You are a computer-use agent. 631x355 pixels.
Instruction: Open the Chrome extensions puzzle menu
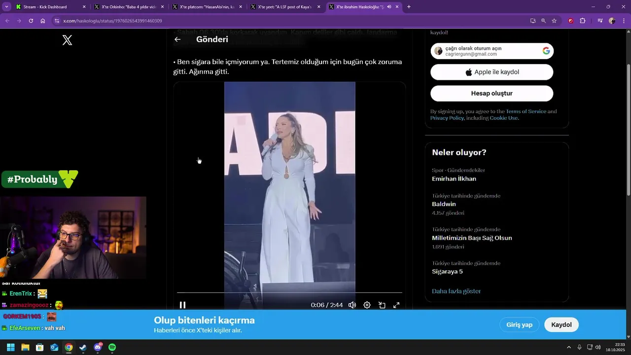point(583,21)
